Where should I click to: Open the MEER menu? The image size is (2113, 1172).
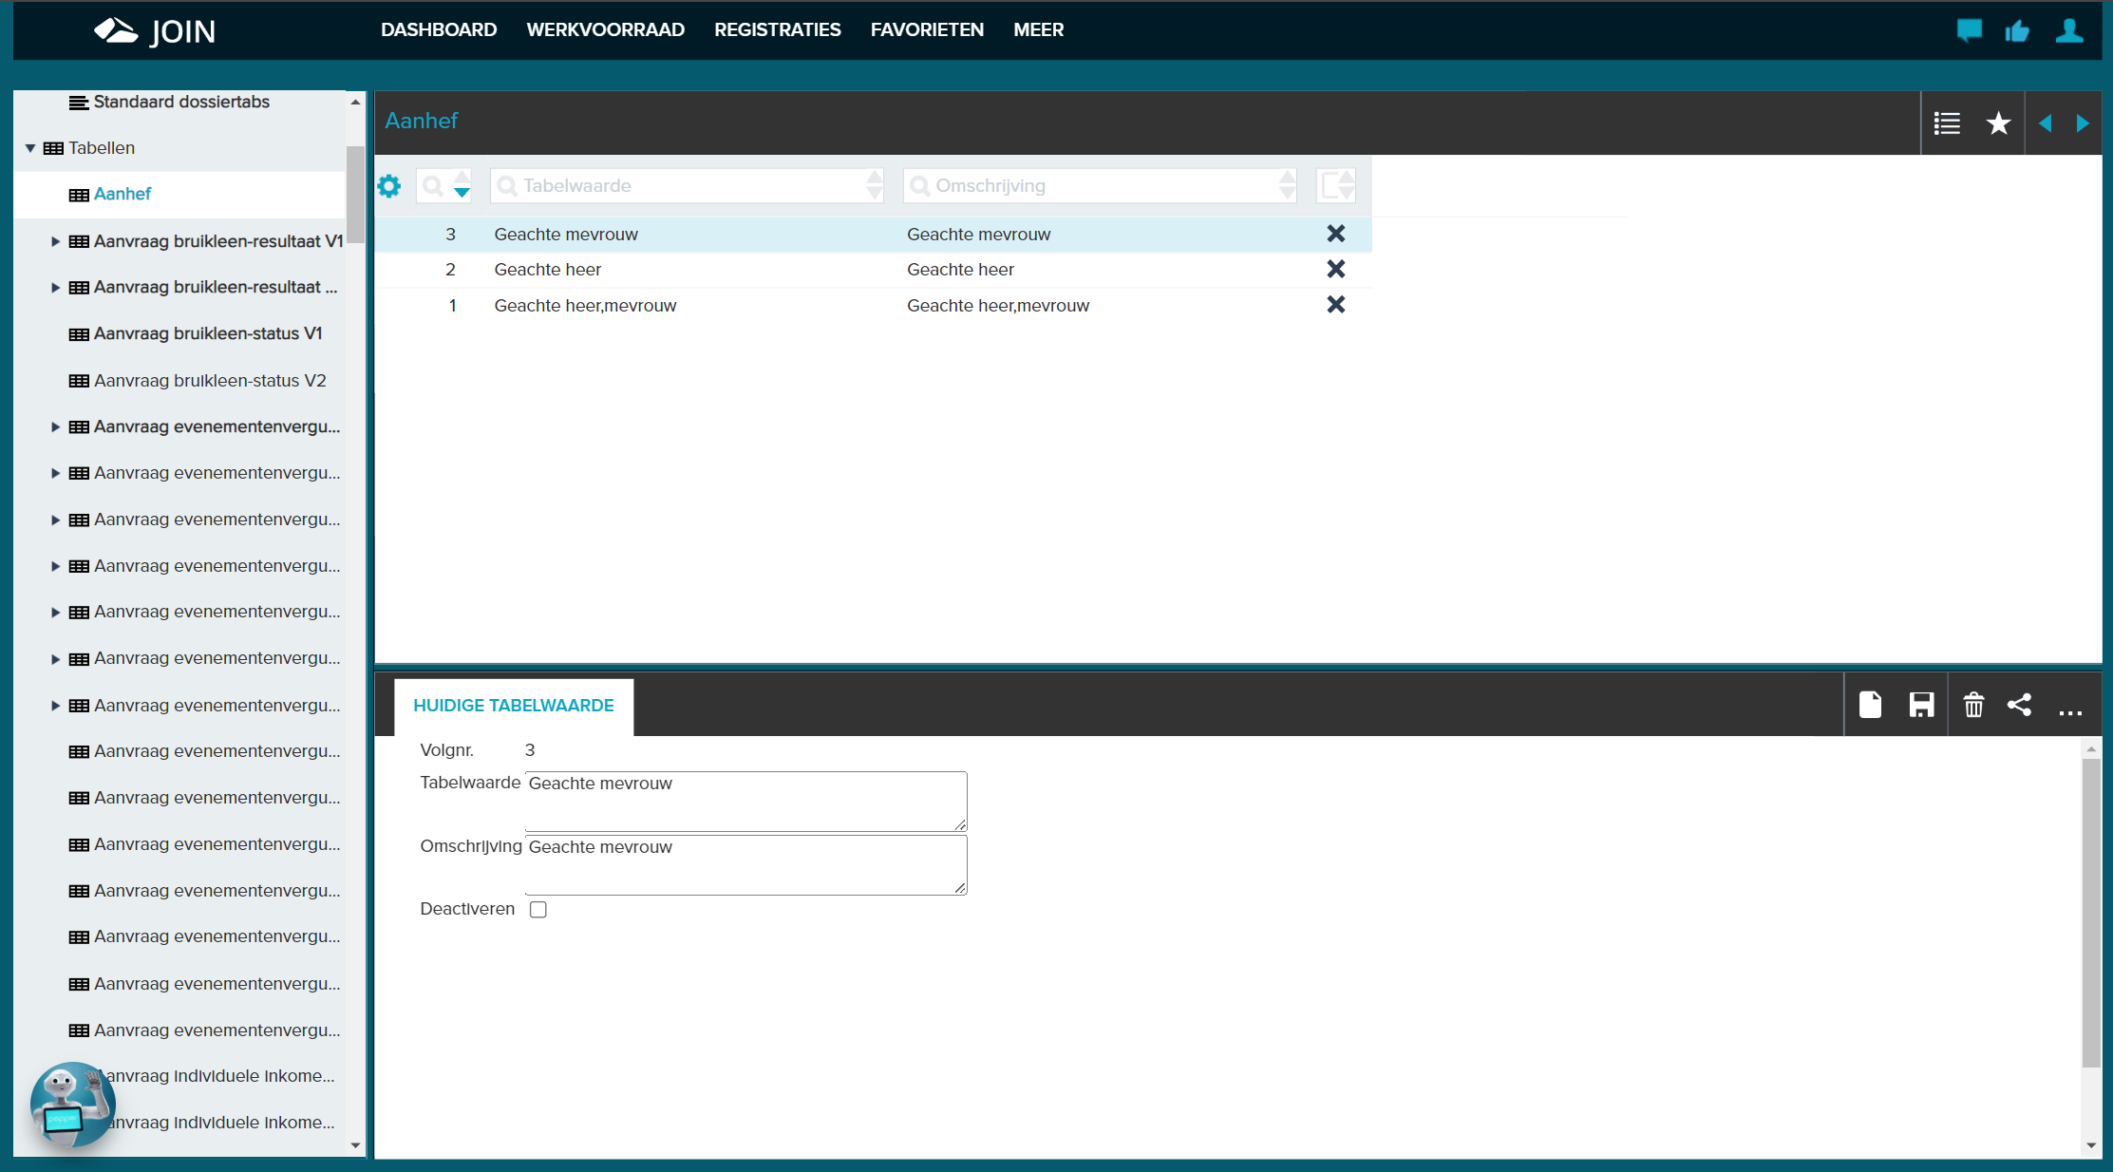click(x=1038, y=30)
